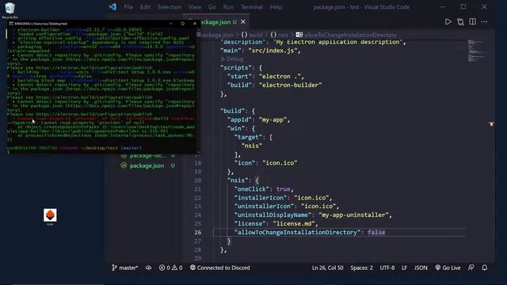This screenshot has width=507, height=285.
Task: Click the minimap in the editor
Action: tap(475, 51)
